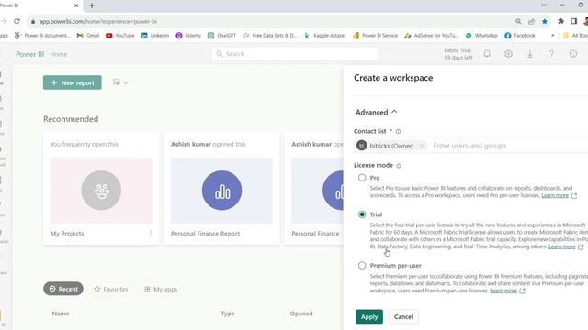
Task: Open the Gmail bookmark
Action: 88,36
